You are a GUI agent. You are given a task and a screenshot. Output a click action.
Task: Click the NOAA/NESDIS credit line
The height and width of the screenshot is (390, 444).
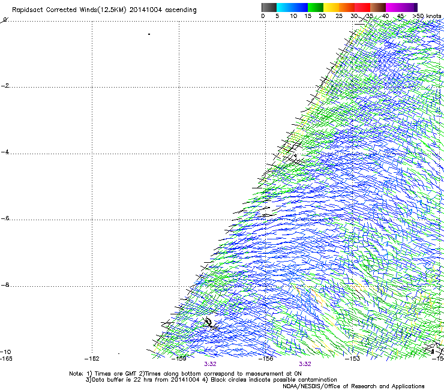click(x=353, y=386)
